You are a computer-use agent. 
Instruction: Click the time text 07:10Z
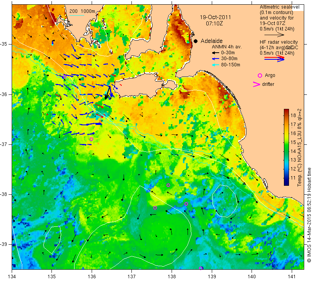(x=214, y=23)
